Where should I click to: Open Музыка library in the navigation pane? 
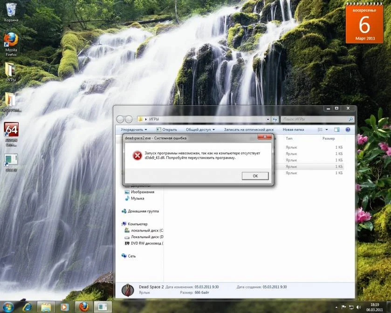(134, 198)
